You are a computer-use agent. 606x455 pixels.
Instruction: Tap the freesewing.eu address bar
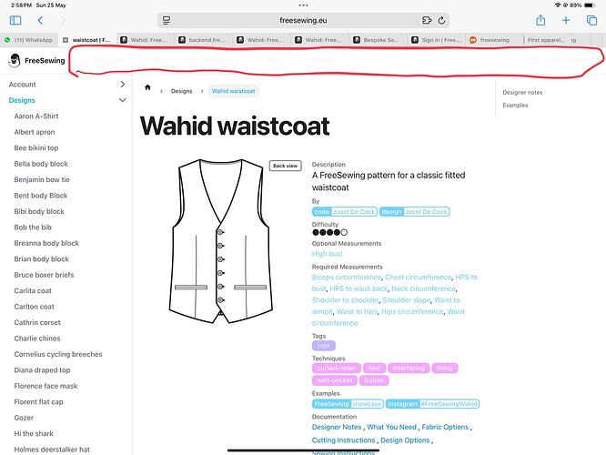[305, 20]
